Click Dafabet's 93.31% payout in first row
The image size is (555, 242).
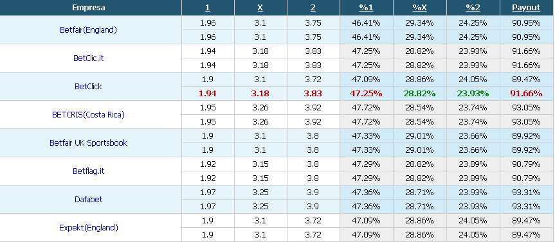(526, 193)
